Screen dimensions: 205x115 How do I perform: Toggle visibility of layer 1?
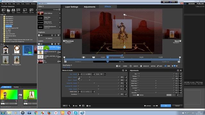coord(60,48)
